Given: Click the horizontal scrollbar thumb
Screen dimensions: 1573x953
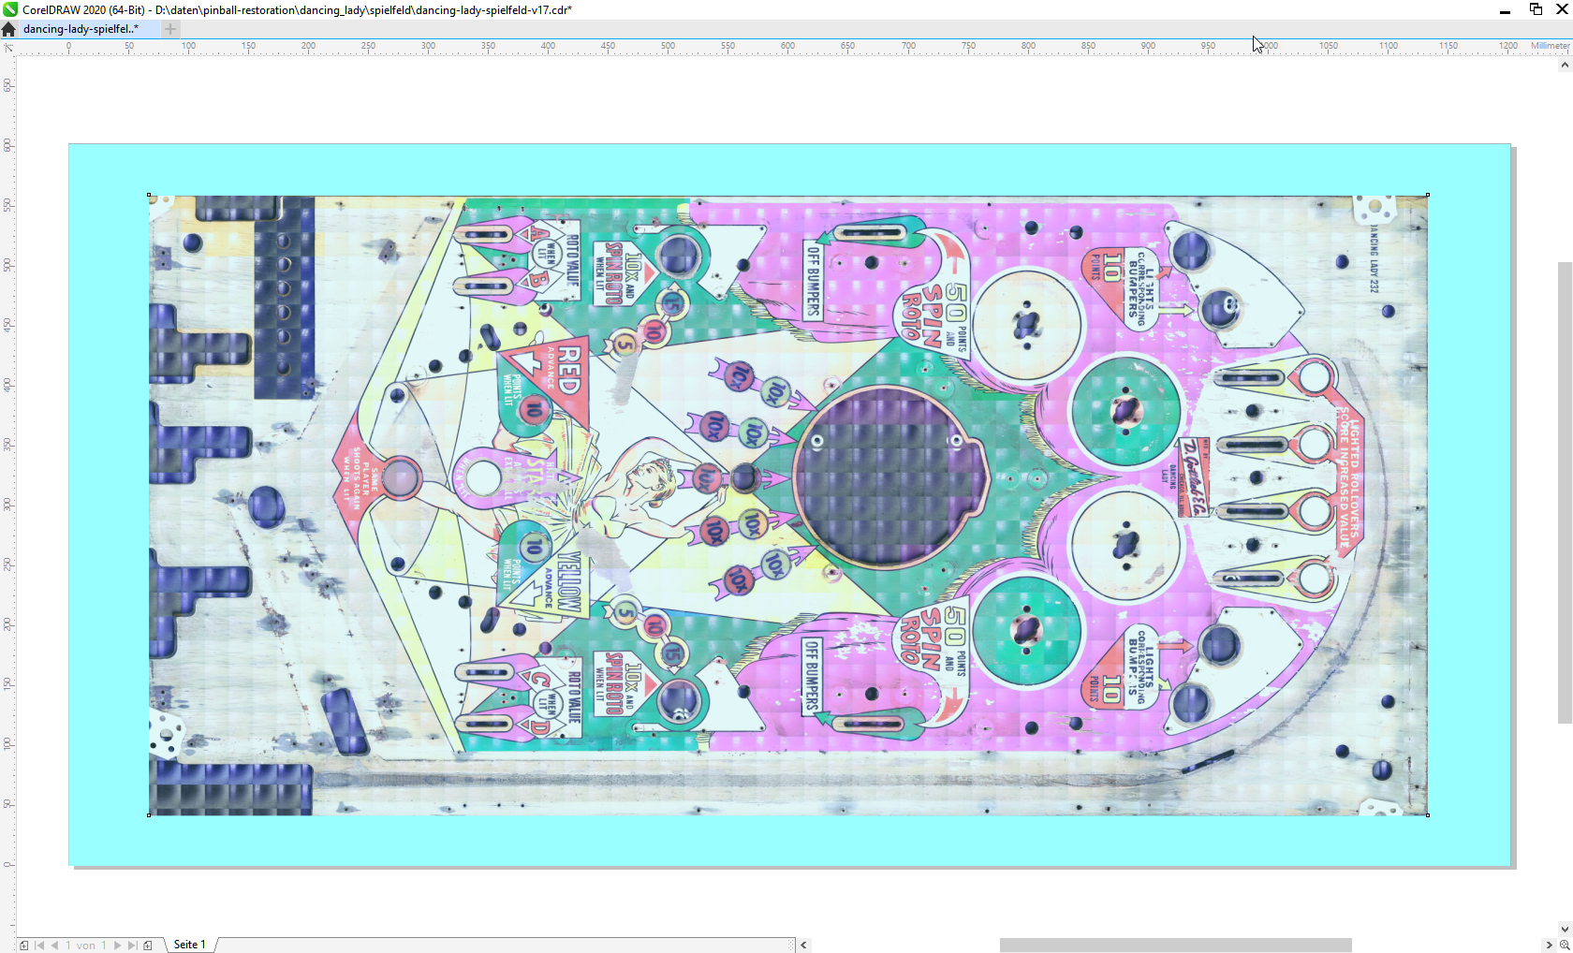Looking at the screenshot, I should point(1175,946).
